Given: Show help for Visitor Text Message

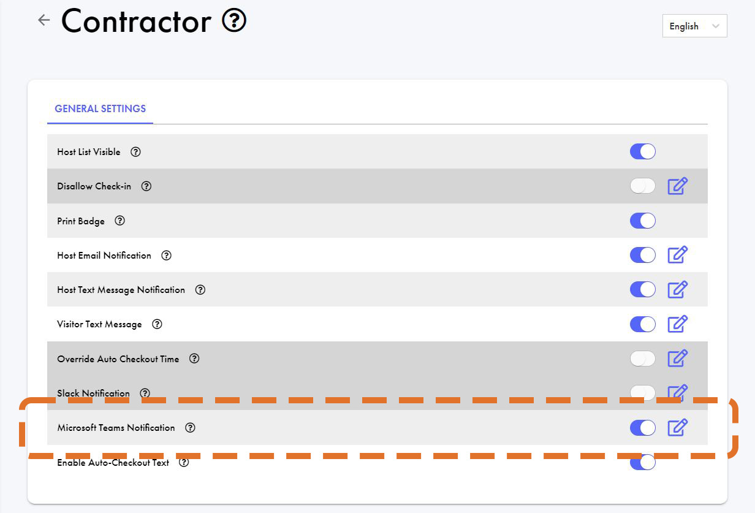Looking at the screenshot, I should coord(157,324).
